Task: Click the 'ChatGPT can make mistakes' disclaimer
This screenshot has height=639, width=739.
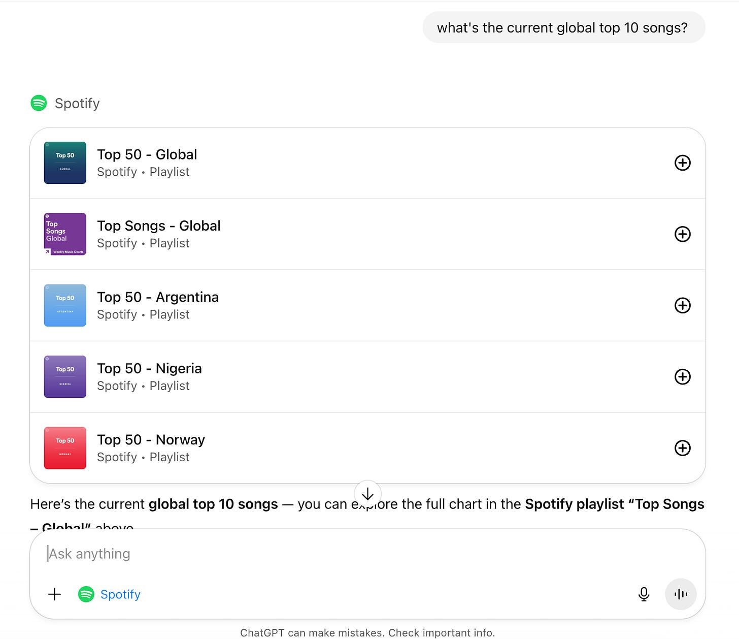Action: [367, 633]
